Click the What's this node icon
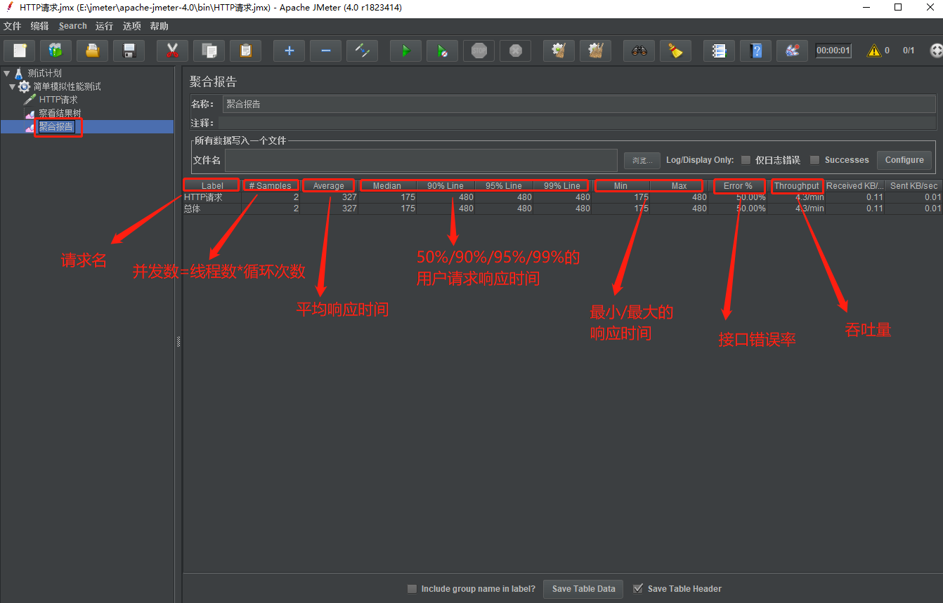943x603 pixels. pos(792,51)
